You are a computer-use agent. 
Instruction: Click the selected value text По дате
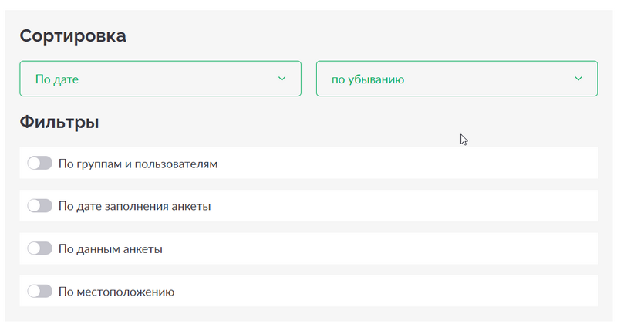click(x=57, y=79)
